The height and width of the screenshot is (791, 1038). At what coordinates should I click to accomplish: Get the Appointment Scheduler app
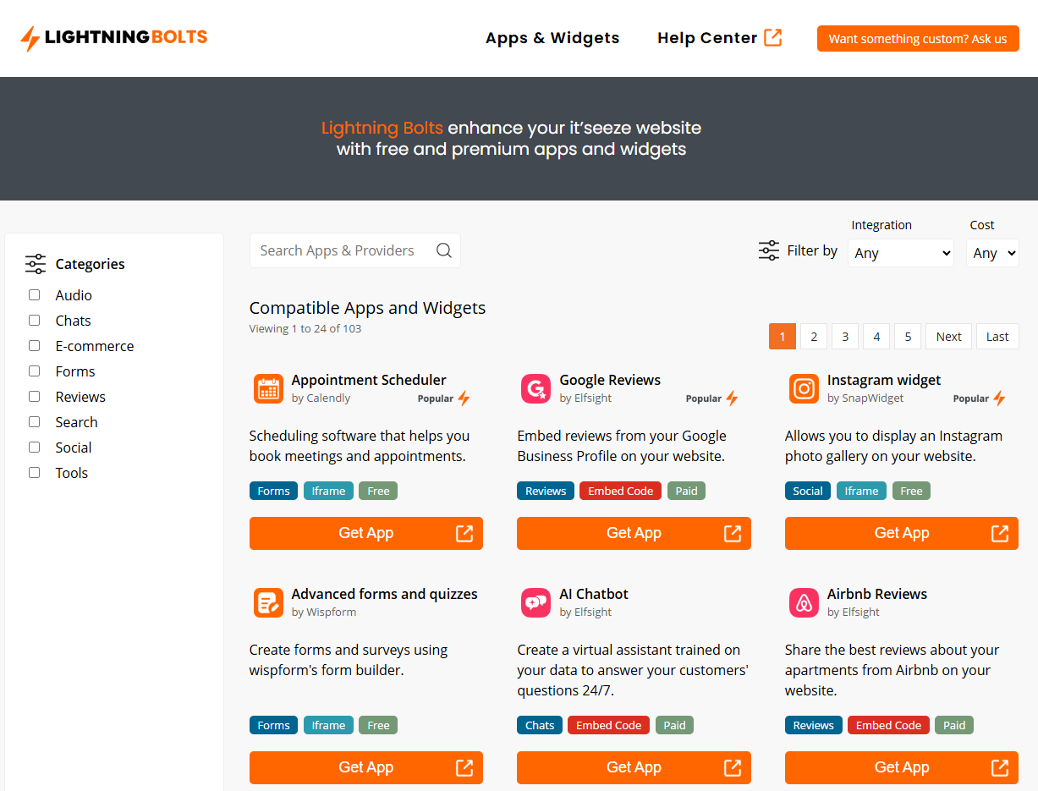(365, 533)
